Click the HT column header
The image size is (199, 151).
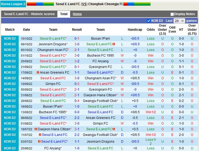click(x=181, y=30)
